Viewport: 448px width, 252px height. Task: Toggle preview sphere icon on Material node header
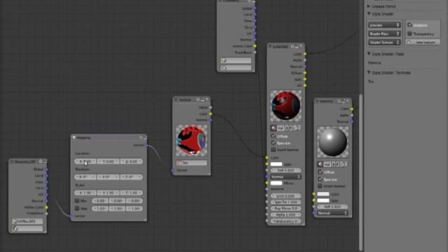348,101
